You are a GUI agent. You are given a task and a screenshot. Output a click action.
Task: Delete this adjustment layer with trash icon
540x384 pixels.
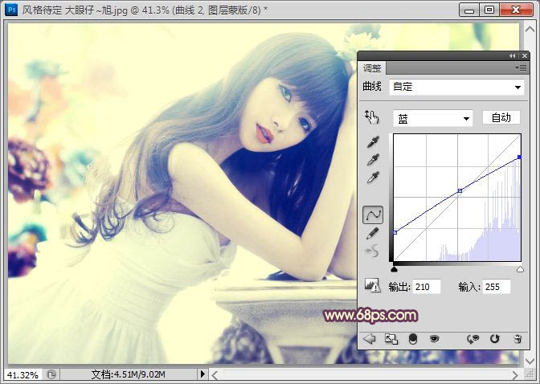pyautogui.click(x=517, y=339)
